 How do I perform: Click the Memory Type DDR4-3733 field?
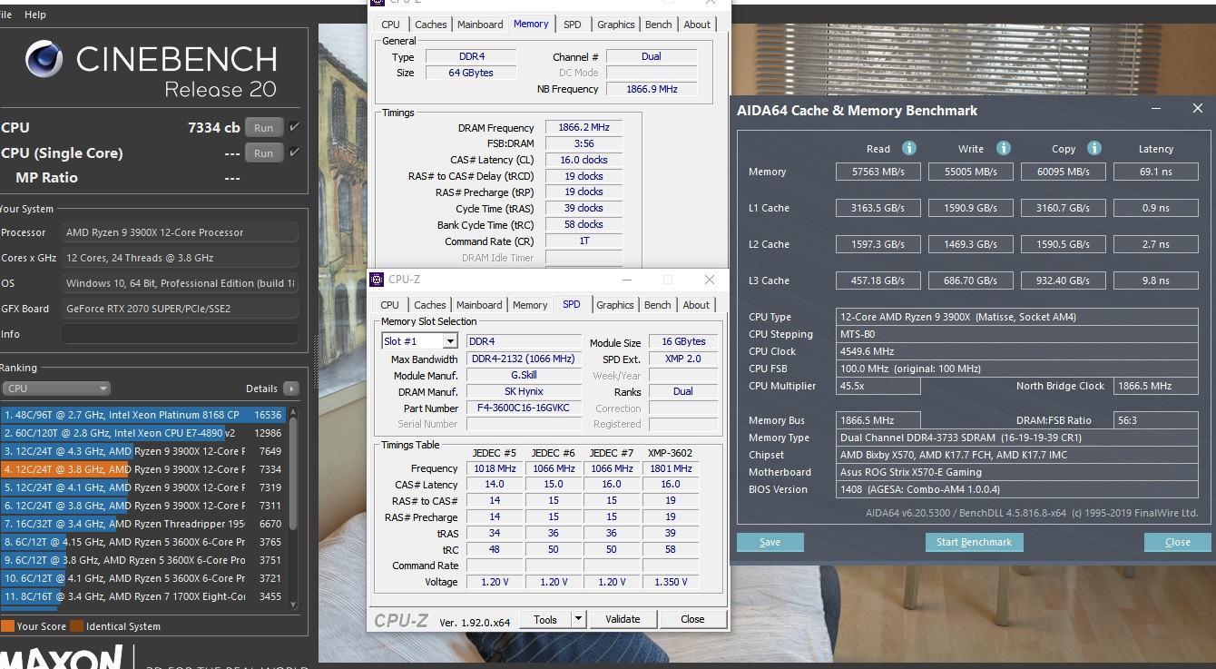click(1017, 438)
